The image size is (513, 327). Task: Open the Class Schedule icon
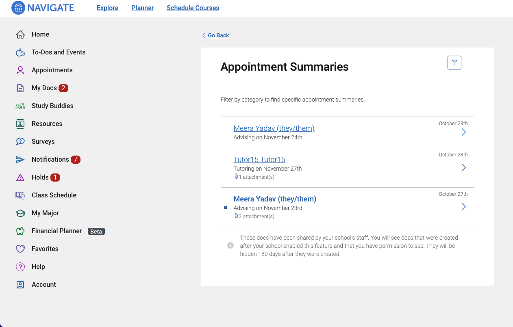tap(20, 195)
